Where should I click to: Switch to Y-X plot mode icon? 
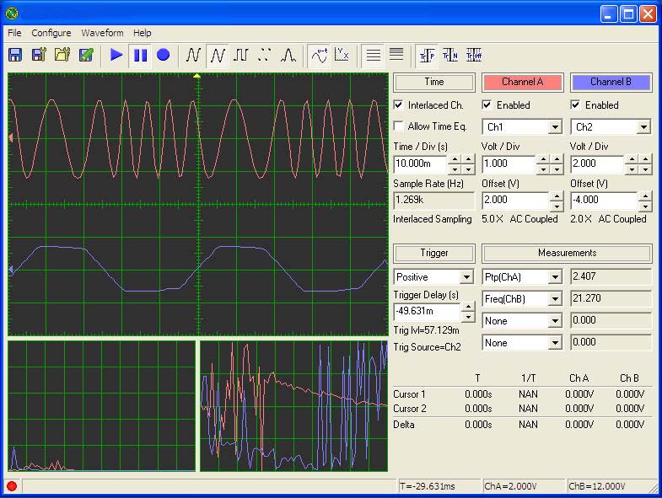click(x=342, y=55)
